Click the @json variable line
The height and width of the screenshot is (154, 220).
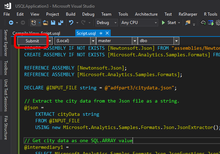tap(34, 108)
